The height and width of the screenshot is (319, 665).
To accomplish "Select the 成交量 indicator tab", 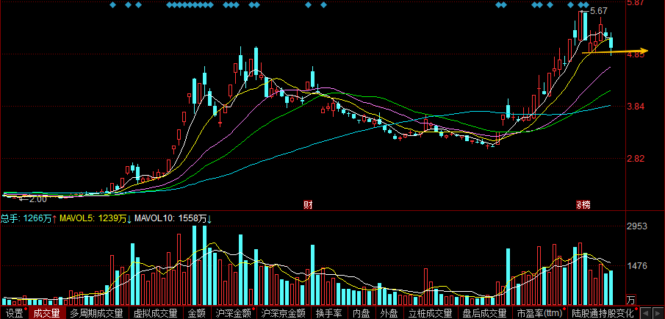I will point(47,313).
